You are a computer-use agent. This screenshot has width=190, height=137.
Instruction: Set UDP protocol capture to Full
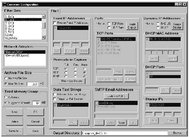[x=66, y=73]
